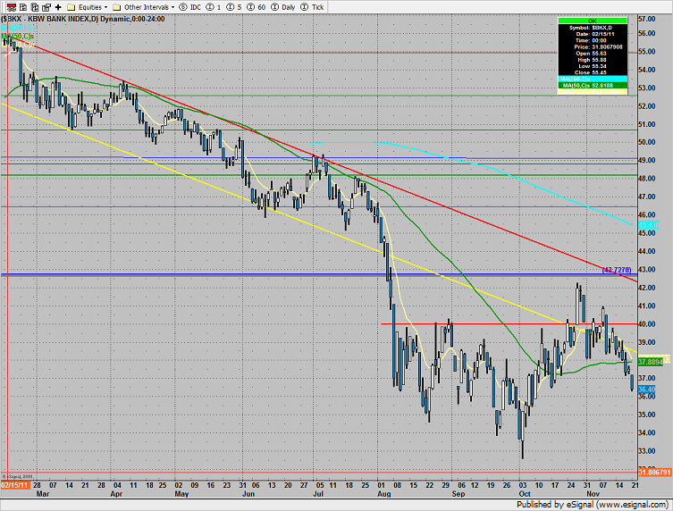This screenshot has width=673, height=511.
Task: Click the Mar month label on time axis
Action: (43, 494)
